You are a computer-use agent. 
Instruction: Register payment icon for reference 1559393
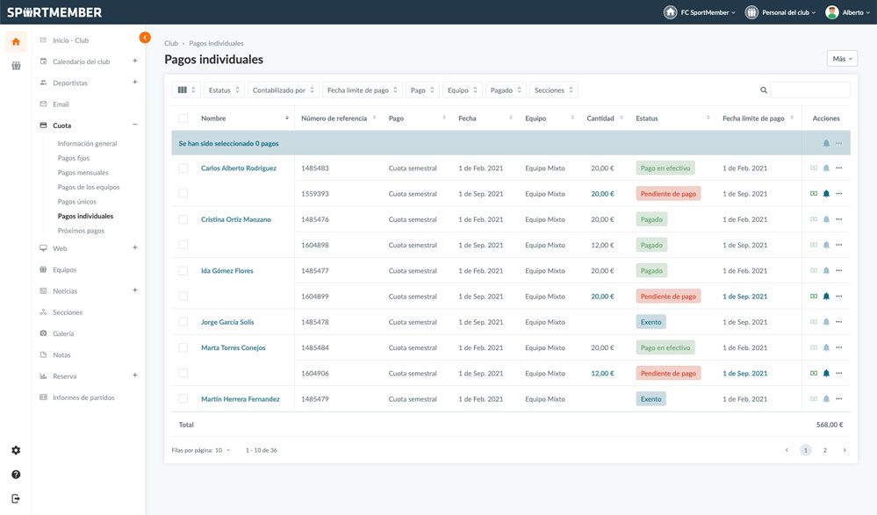tap(814, 194)
